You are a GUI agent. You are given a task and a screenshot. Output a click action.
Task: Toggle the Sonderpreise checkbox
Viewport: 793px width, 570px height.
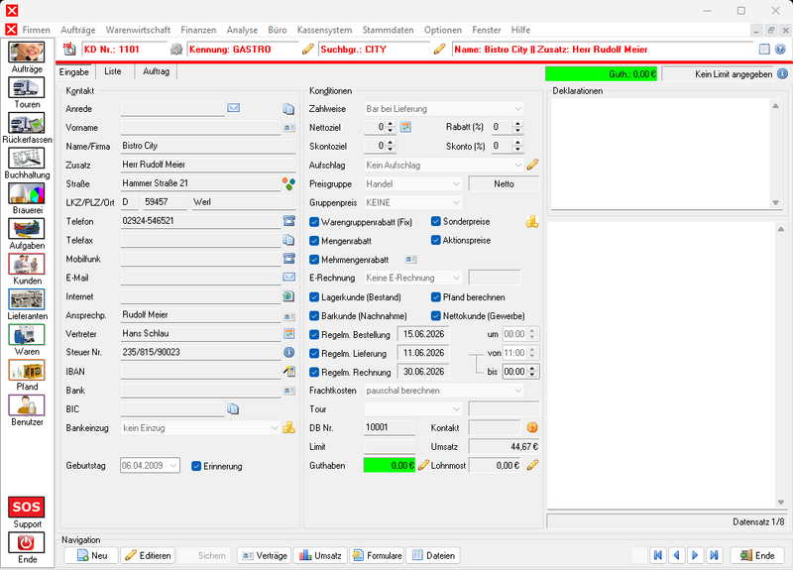click(x=435, y=221)
